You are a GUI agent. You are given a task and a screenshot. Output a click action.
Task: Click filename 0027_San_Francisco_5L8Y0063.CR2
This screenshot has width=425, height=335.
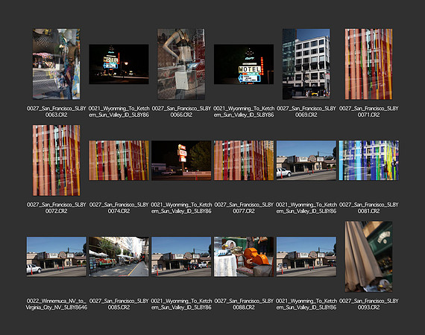(x=57, y=112)
